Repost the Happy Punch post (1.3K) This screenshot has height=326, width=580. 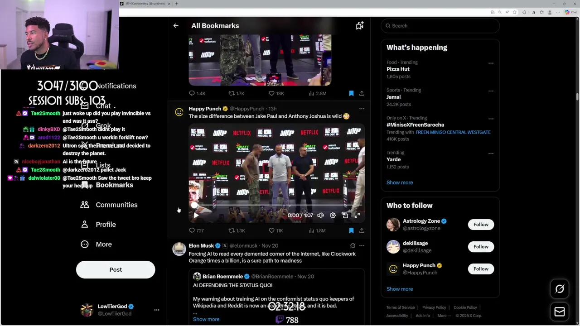[x=237, y=230]
